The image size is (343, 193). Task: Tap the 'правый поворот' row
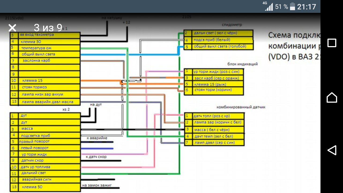pyautogui.click(x=45, y=142)
